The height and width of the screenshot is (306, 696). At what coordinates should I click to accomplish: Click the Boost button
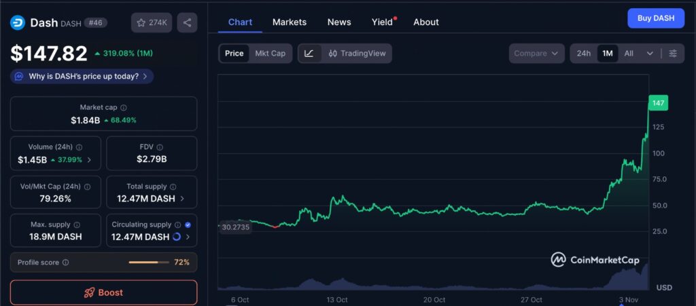[x=103, y=292]
